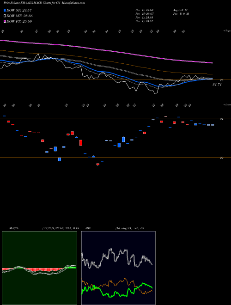Click the 'MACD:' panel heading

click(x=14, y=228)
